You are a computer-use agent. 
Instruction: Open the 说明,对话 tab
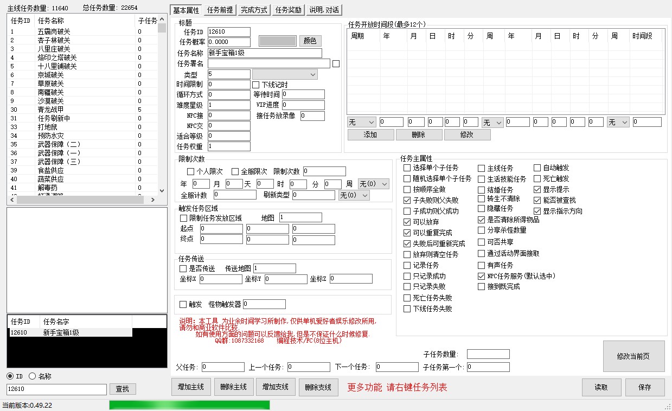pos(324,9)
